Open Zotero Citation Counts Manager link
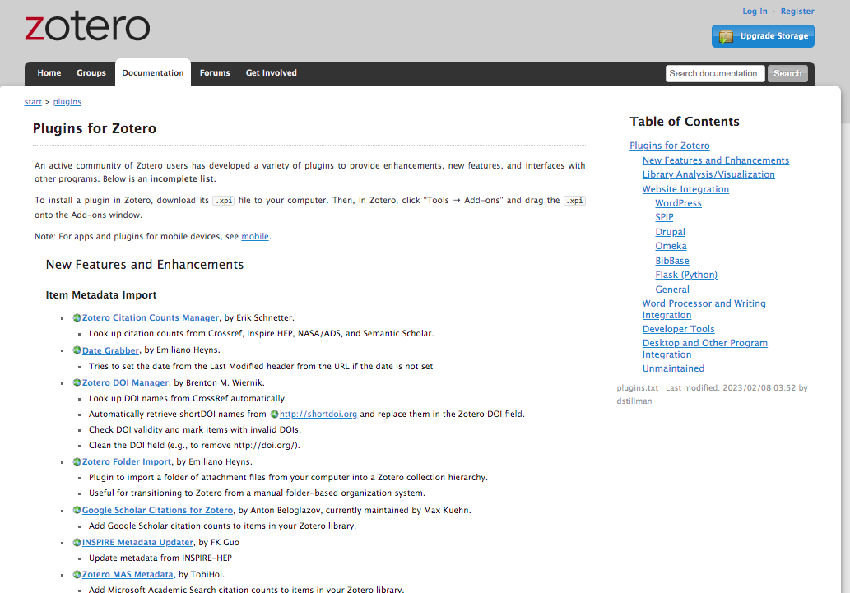This screenshot has width=850, height=593. coord(150,317)
